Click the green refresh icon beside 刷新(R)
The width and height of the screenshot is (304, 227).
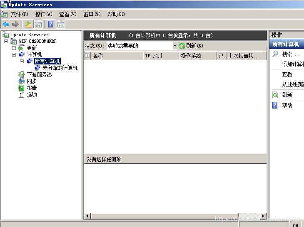(182, 46)
